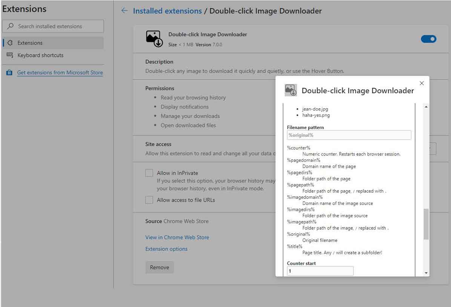451x307 pixels.
Task: Click the Double-click Image Downloader extension icon
Action: (154, 39)
